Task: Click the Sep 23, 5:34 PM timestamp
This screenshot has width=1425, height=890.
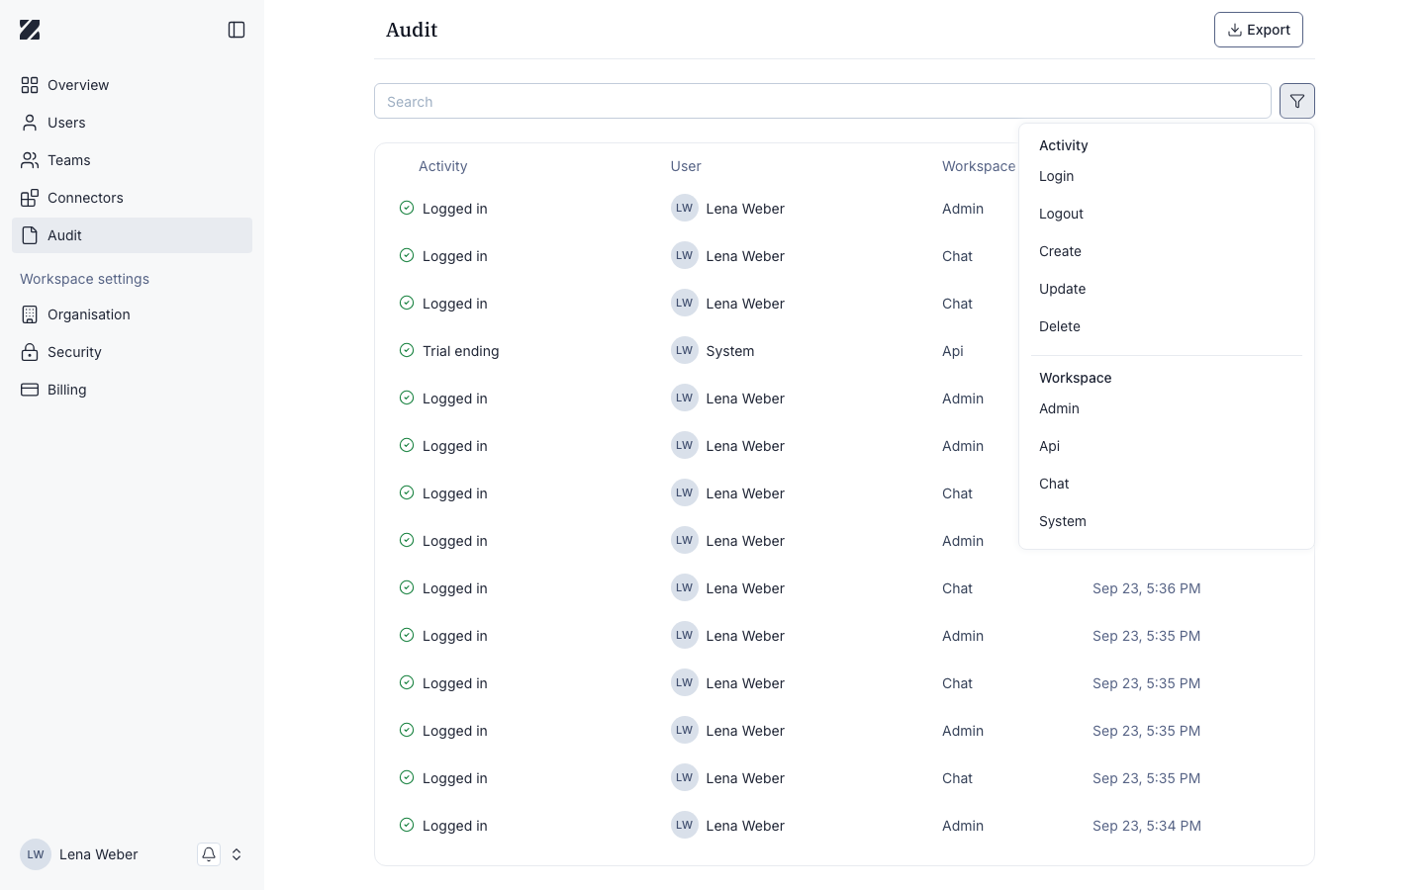Action: coord(1147,826)
